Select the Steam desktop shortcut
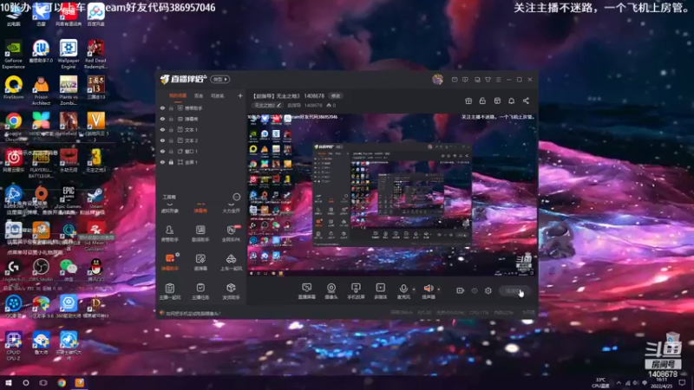Image resolution: width=694 pixels, height=390 pixels. coord(95,198)
